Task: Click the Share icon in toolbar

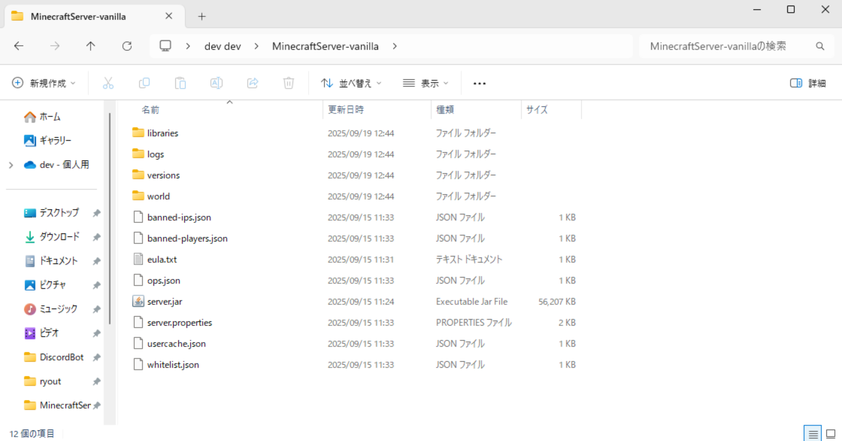Action: [253, 83]
